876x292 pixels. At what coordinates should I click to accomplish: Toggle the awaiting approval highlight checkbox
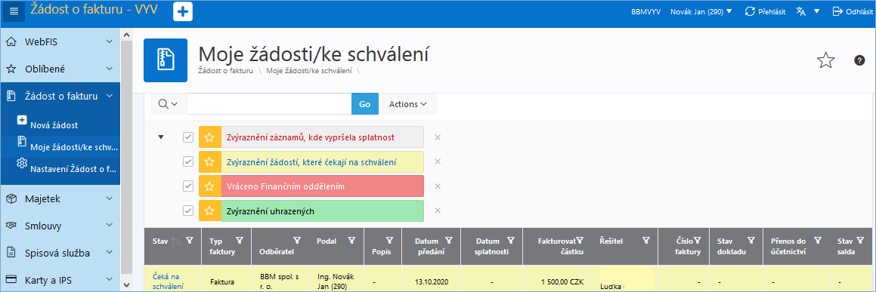(x=188, y=161)
